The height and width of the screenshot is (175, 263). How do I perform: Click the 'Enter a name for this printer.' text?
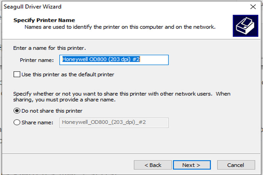(50, 48)
